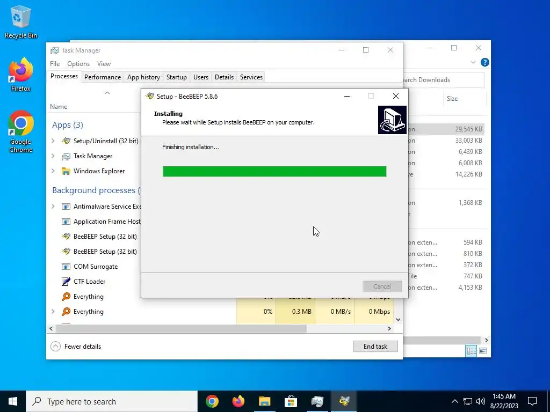Viewport: 550px width, 412px height.
Task: Expand the Setup/Uninstall (32 bit) process
Action: (x=53, y=141)
